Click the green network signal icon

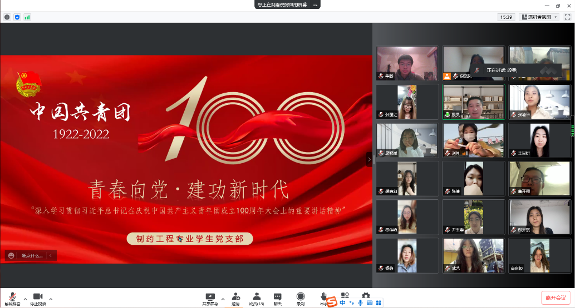27,17
